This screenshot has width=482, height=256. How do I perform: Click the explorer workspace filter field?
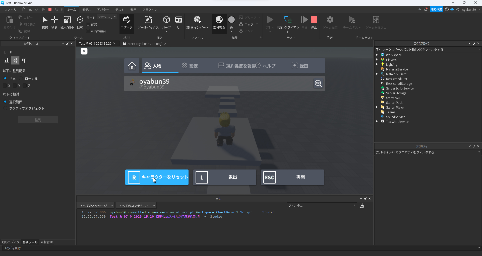coord(428,50)
